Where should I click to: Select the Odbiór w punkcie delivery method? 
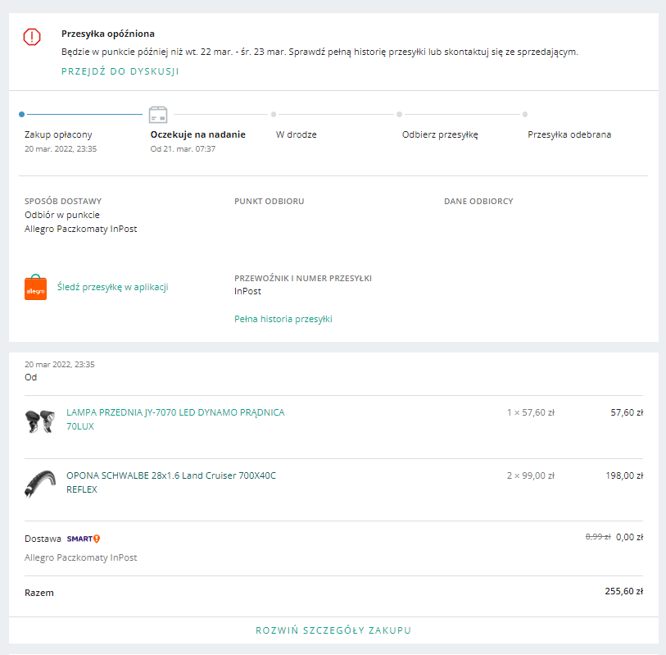(62, 215)
